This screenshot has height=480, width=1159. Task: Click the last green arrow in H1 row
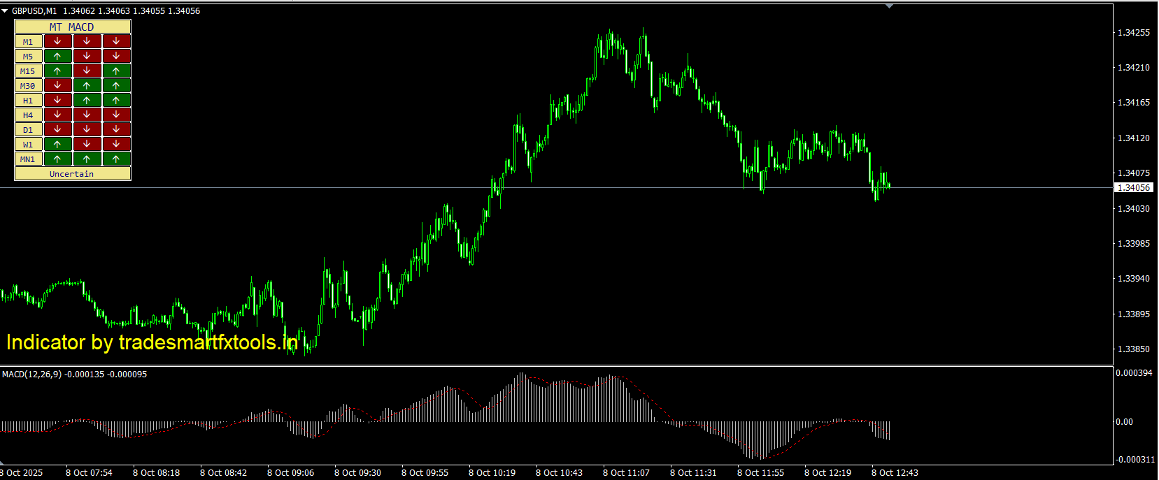click(x=116, y=100)
